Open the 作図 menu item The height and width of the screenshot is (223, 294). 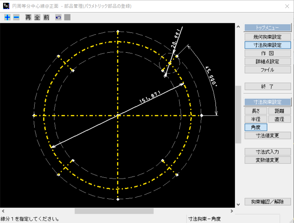pos(268,54)
